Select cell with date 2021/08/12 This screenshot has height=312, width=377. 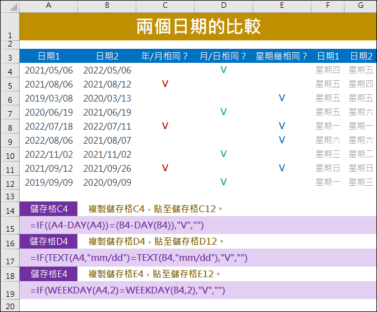(107, 84)
